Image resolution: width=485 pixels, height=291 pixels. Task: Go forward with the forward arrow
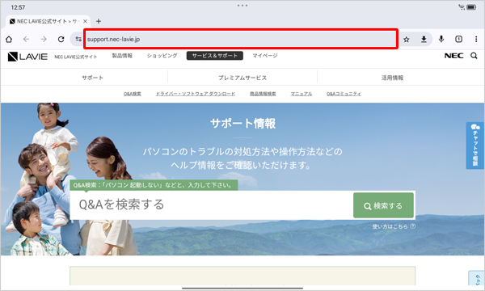[x=44, y=39]
